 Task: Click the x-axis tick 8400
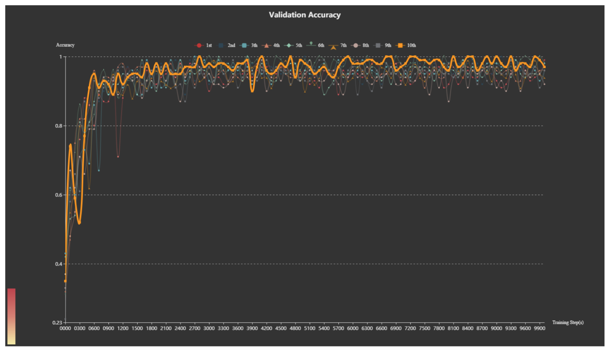click(468, 329)
